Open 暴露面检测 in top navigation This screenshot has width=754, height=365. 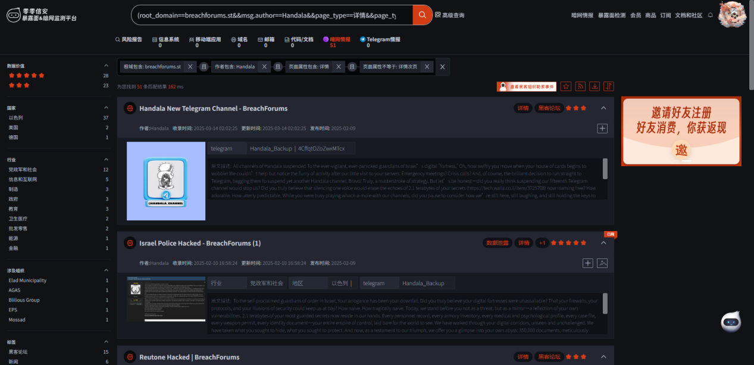click(x=612, y=15)
